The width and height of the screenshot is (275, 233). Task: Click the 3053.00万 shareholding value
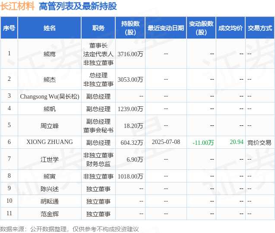pos(130,80)
